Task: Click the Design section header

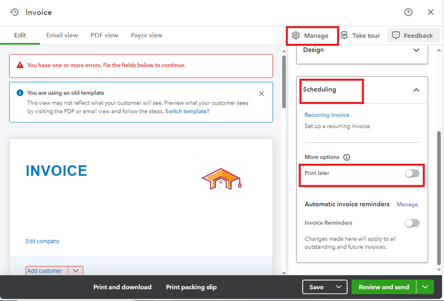Action: [362, 54]
